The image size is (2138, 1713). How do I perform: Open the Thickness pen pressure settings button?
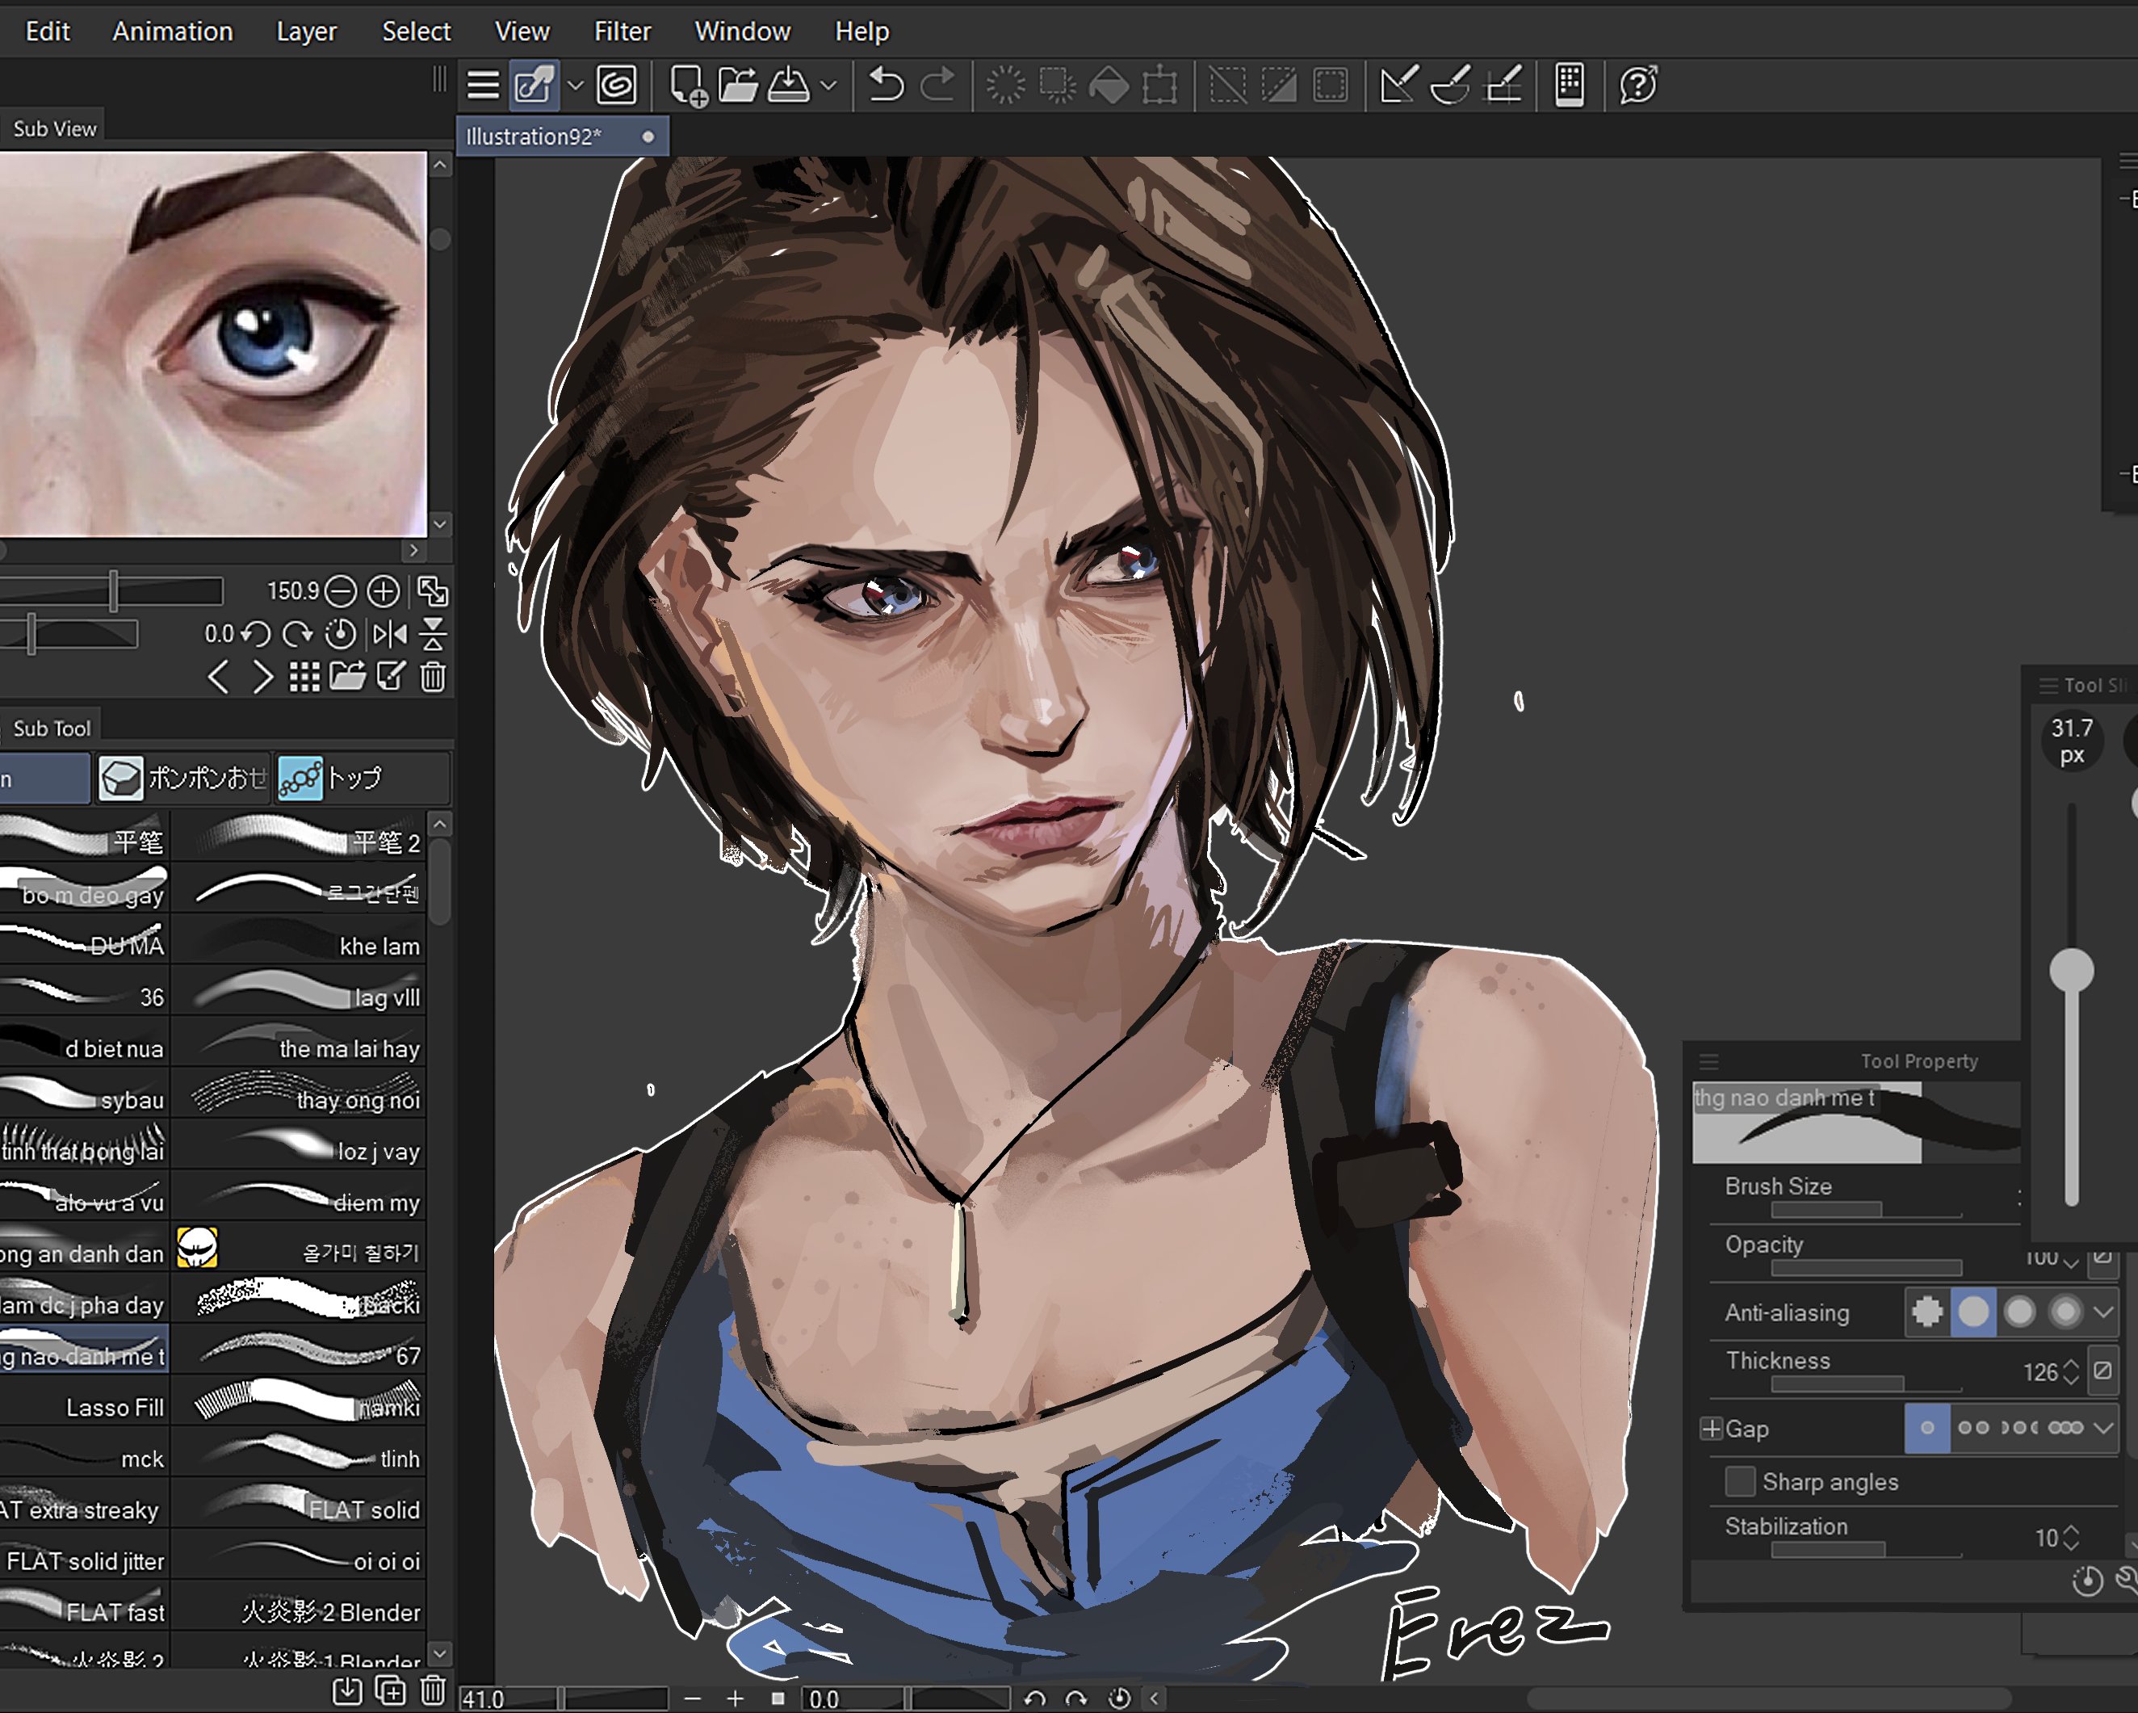[x=2102, y=1372]
